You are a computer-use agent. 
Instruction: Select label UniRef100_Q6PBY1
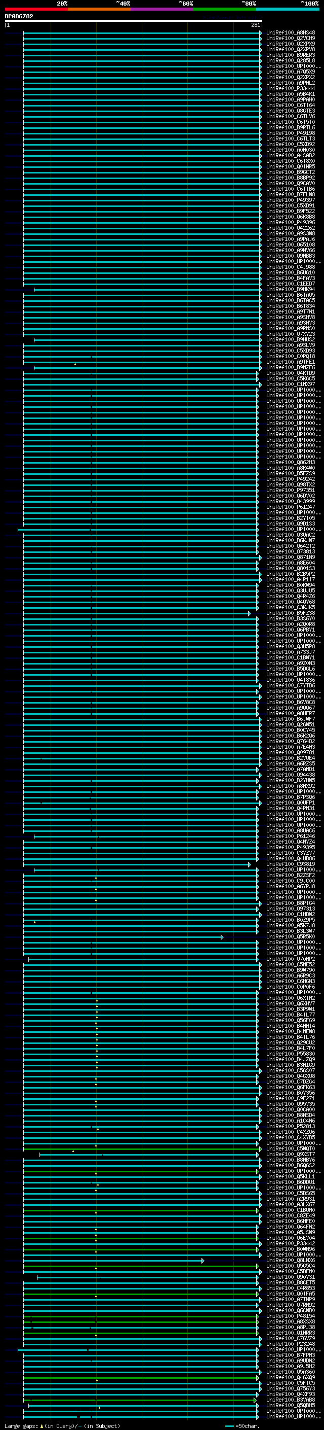pyautogui.click(x=291, y=630)
